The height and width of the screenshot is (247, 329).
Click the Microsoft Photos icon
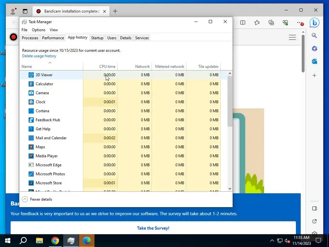click(31, 174)
